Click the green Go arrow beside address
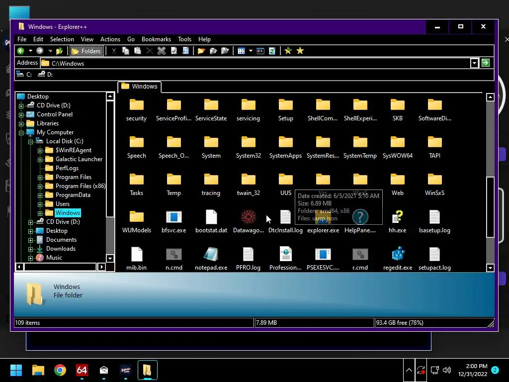Image resolution: width=509 pixels, height=382 pixels. pyautogui.click(x=486, y=63)
